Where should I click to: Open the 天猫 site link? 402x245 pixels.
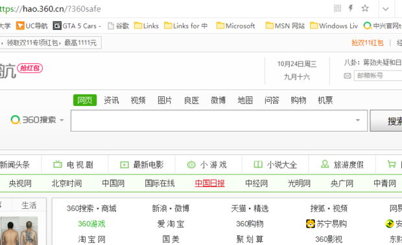point(239,208)
